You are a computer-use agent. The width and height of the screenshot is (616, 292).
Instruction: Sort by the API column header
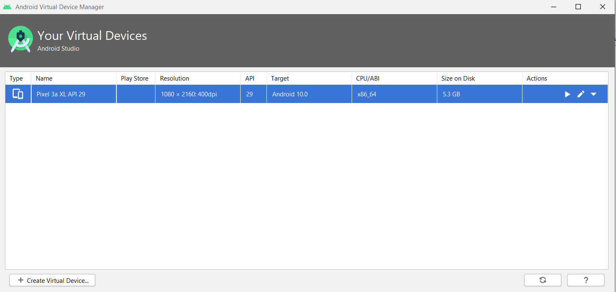pos(249,79)
